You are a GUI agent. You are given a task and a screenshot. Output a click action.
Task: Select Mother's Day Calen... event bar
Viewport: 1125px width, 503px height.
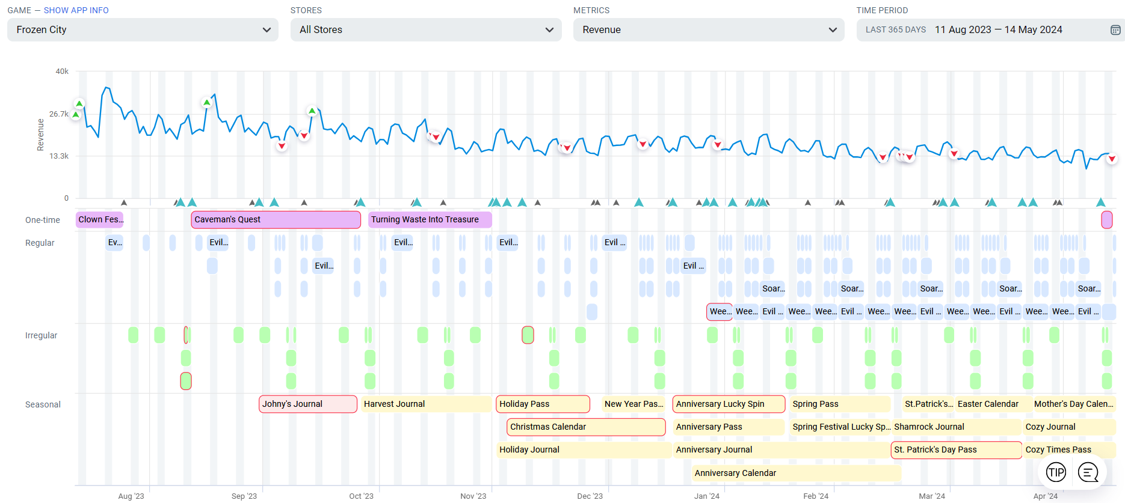1073,404
